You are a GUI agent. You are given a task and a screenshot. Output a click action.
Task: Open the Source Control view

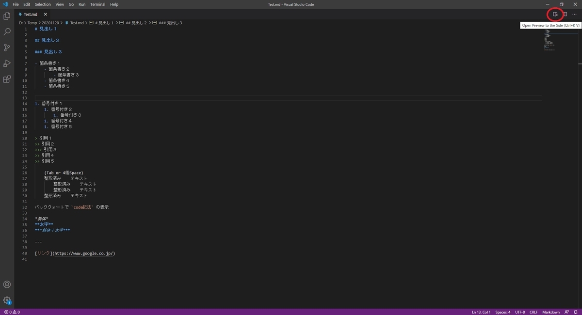[x=7, y=47]
